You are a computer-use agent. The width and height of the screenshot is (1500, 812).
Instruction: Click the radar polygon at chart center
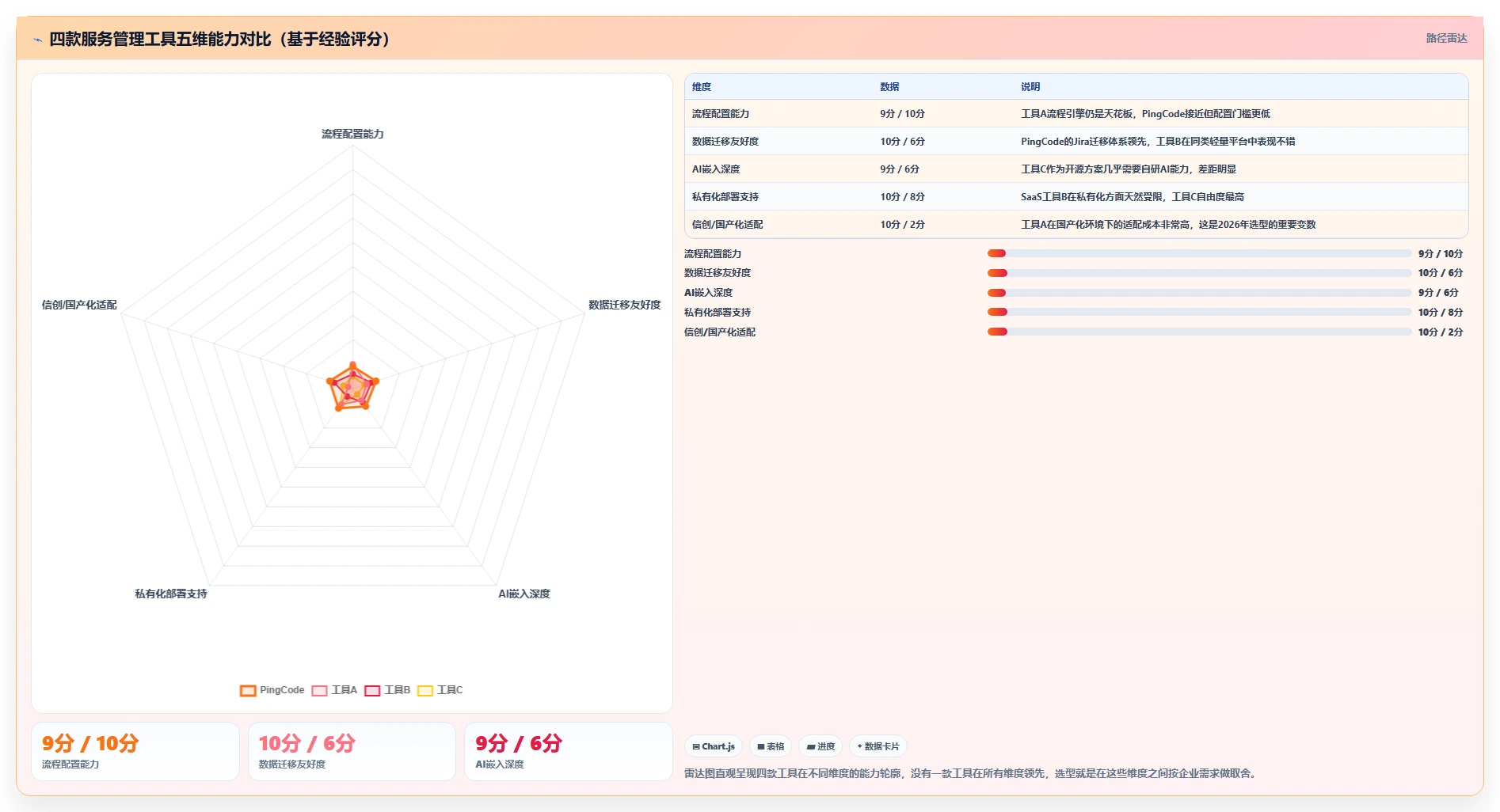(353, 387)
